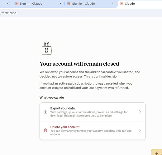Viewport: 162px width, 155px height.
Task: Click the red trash icon for account deletion
Action: tap(45, 131)
